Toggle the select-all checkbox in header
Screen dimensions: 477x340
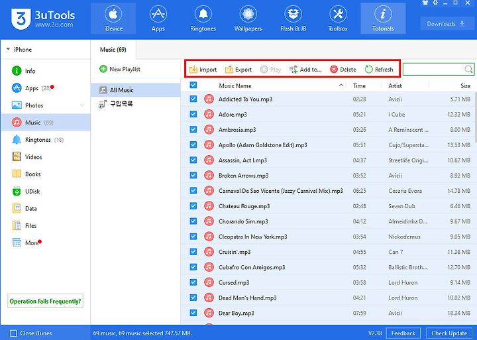(x=193, y=85)
